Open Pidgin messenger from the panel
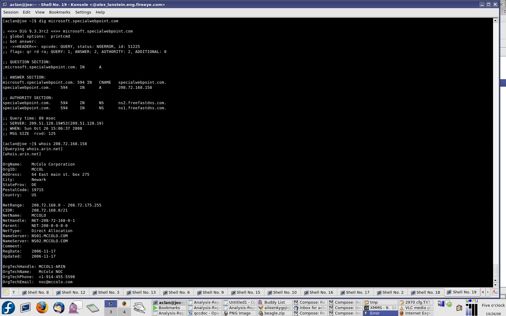 (76, 308)
